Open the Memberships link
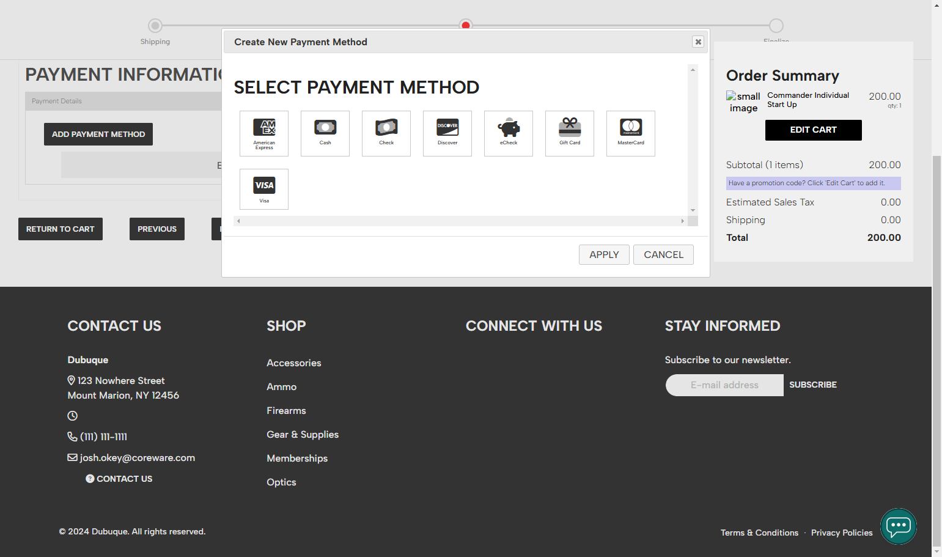942x557 pixels. pyautogui.click(x=297, y=458)
